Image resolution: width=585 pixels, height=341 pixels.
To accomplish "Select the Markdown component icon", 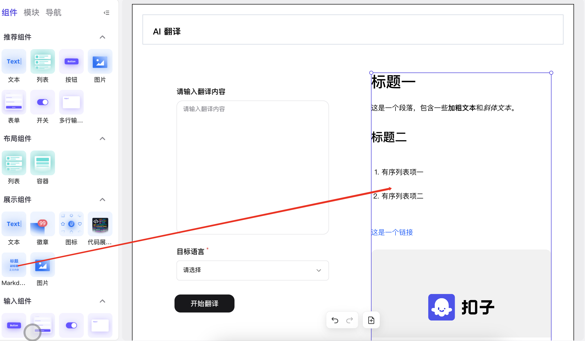I will 14,264.
